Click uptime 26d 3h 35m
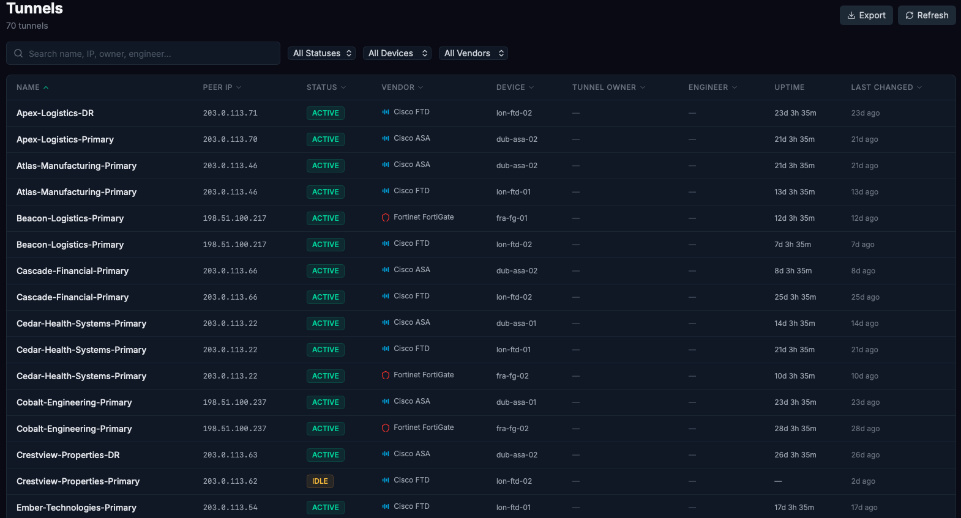Image resolution: width=961 pixels, height=518 pixels. (795, 455)
